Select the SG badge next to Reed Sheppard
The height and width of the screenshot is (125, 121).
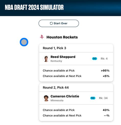[x=94, y=59]
